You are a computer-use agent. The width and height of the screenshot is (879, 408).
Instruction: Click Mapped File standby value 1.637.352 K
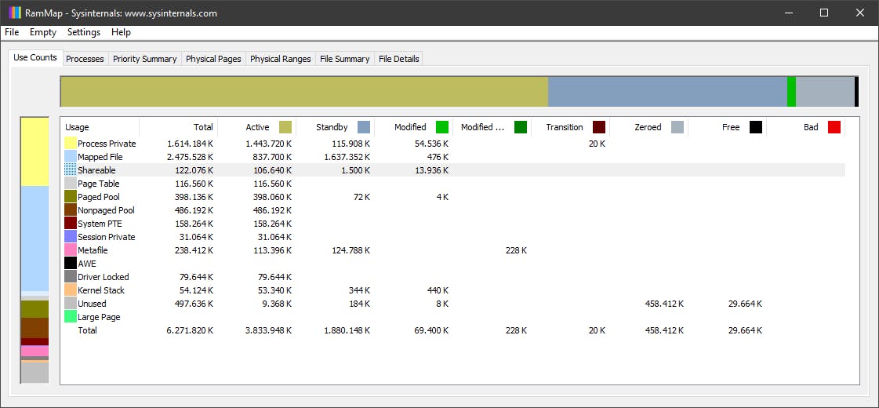(347, 157)
